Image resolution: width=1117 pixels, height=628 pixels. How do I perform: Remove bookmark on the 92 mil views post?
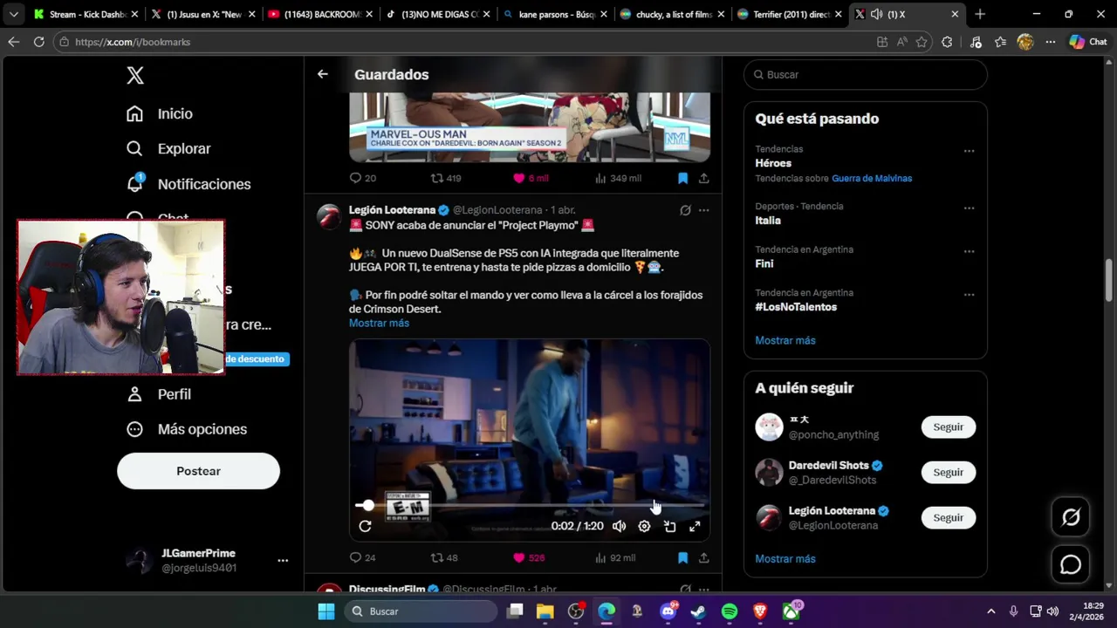tap(682, 557)
